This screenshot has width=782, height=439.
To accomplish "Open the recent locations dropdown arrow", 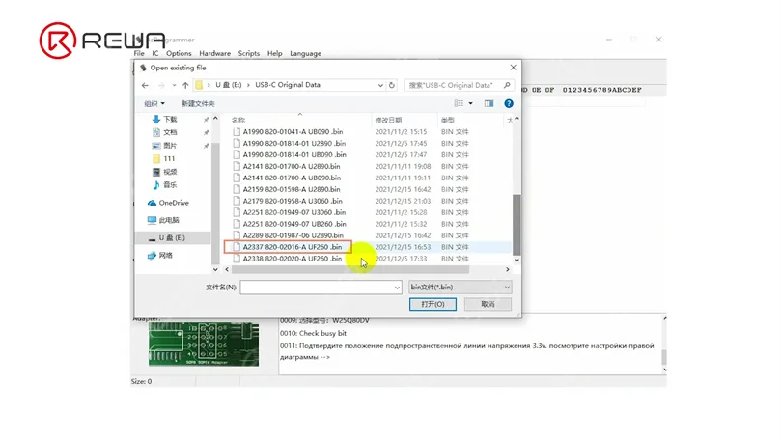I will point(174,85).
